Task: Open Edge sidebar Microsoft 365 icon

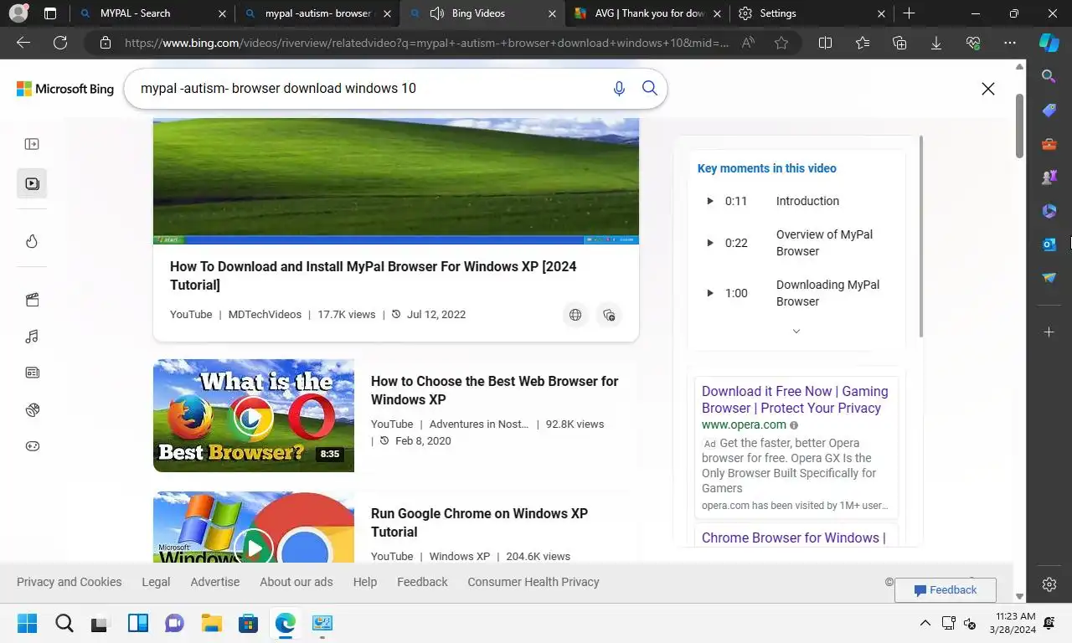Action: point(1049,211)
